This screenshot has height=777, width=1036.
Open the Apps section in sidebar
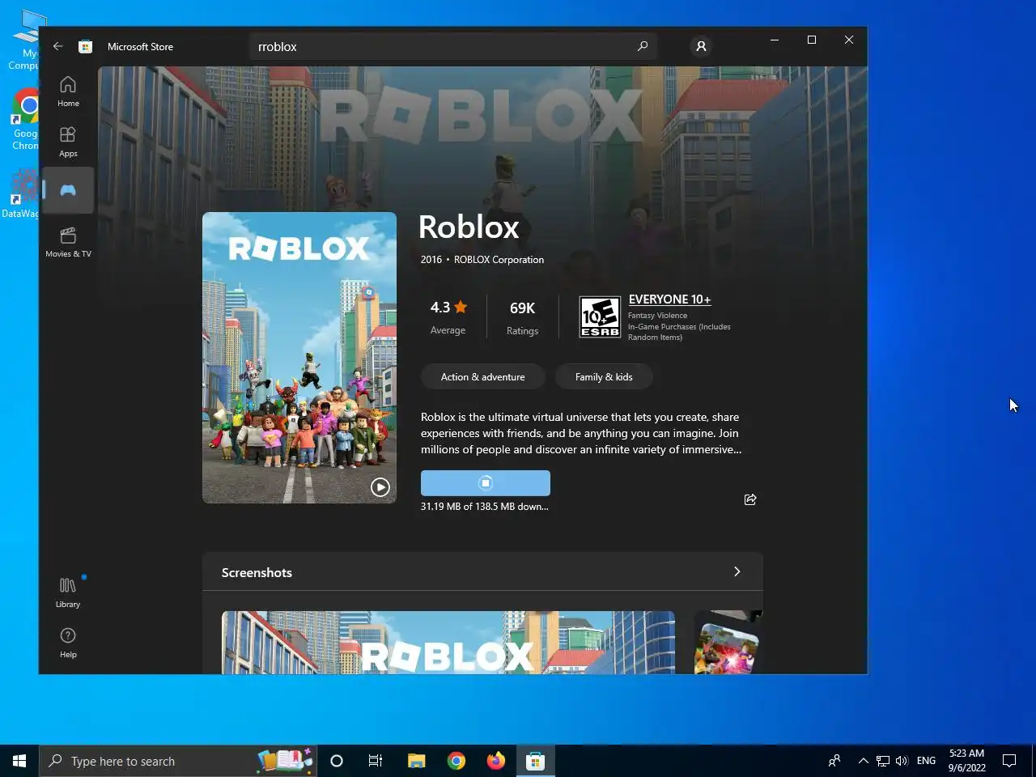click(68, 141)
